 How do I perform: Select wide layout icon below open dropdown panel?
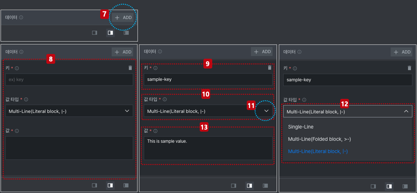(405, 186)
